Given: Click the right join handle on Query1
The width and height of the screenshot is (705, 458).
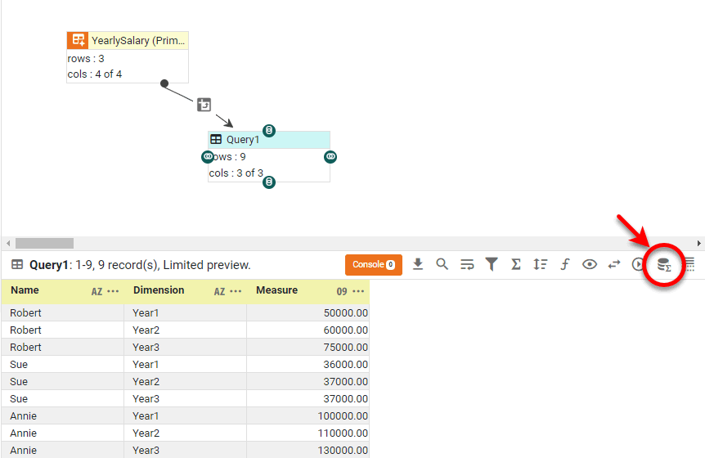Looking at the screenshot, I should click(330, 157).
